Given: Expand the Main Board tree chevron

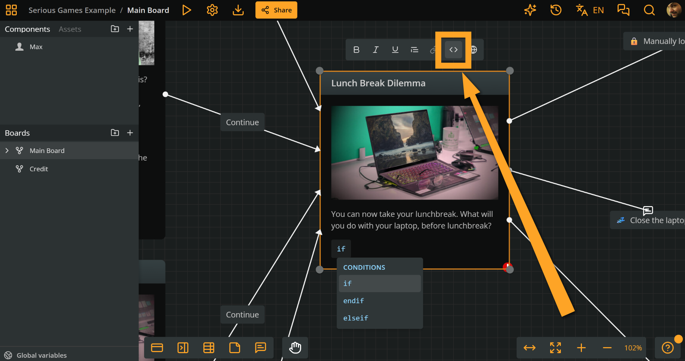Looking at the screenshot, I should tap(7, 151).
